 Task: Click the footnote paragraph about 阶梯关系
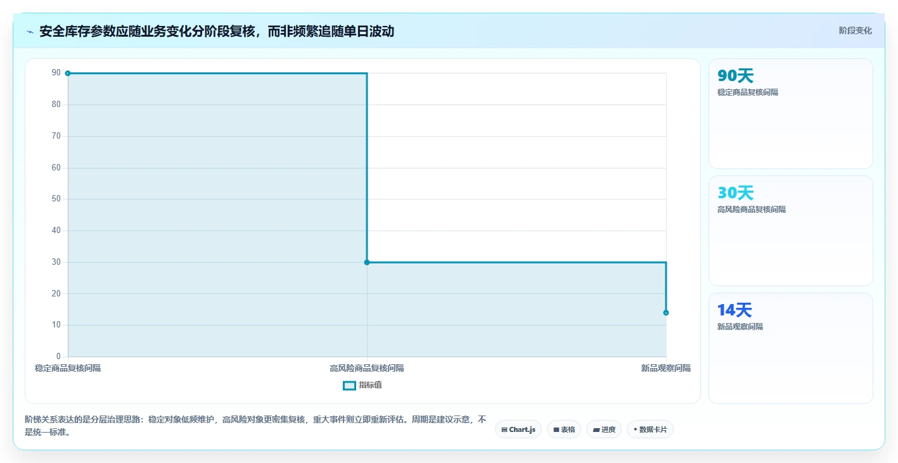(255, 426)
